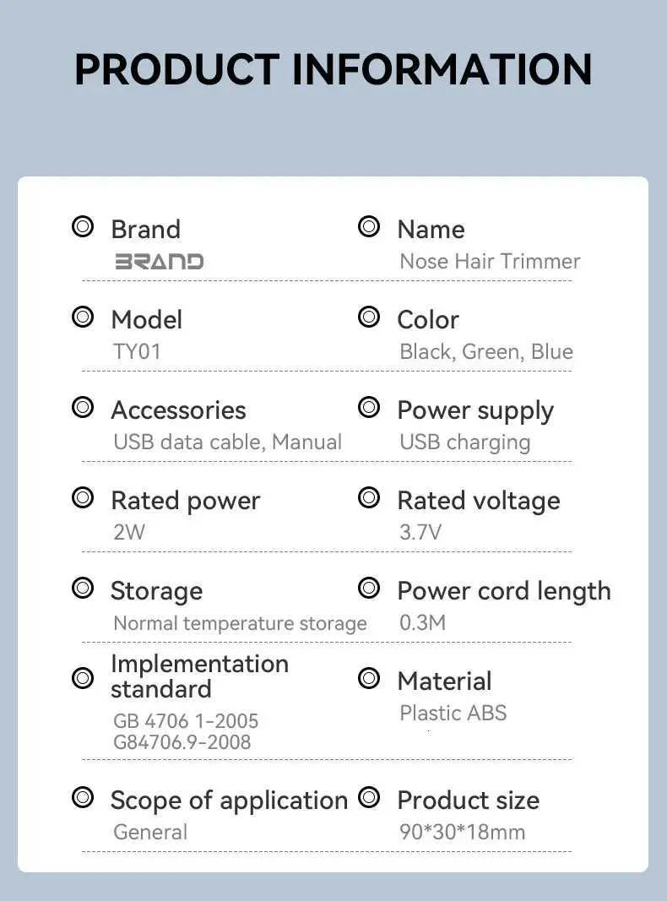This screenshot has width=667, height=901.
Task: Click the 90*30*18mm product size value
Action: coord(462,832)
